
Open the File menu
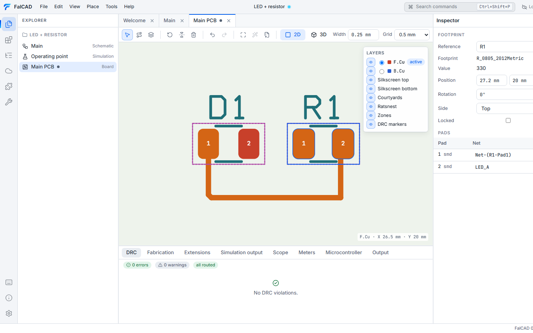point(44,7)
